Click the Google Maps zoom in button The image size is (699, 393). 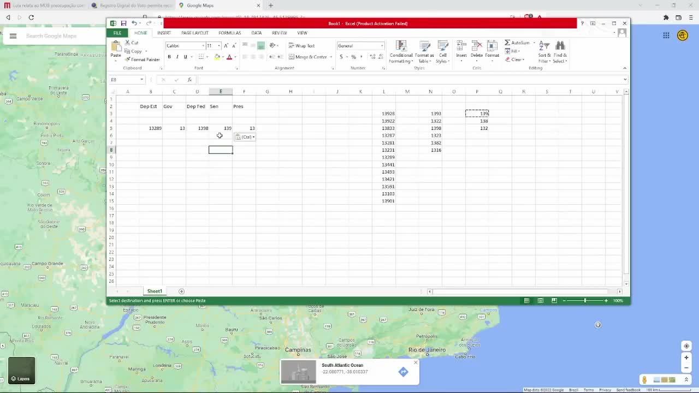pyautogui.click(x=686, y=358)
